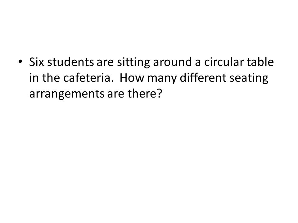Screen dimensions: 298x223
Task: Click the word "around" in the first line
Action: click(x=172, y=62)
